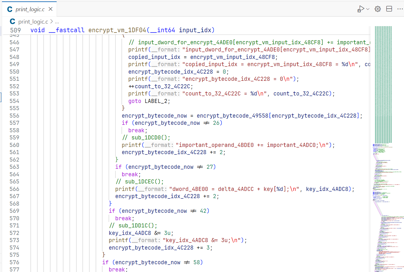Screen dimensions: 404x272
Task: Expand the breadcrumb chevron after print_logic.c
Action: pyautogui.click(x=51, y=22)
